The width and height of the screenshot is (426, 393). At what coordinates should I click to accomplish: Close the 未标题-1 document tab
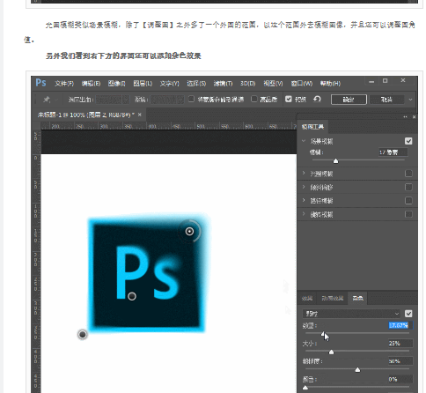pyautogui.click(x=140, y=115)
